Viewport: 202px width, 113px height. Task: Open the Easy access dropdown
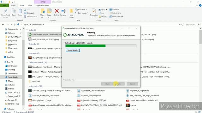pos(81,13)
